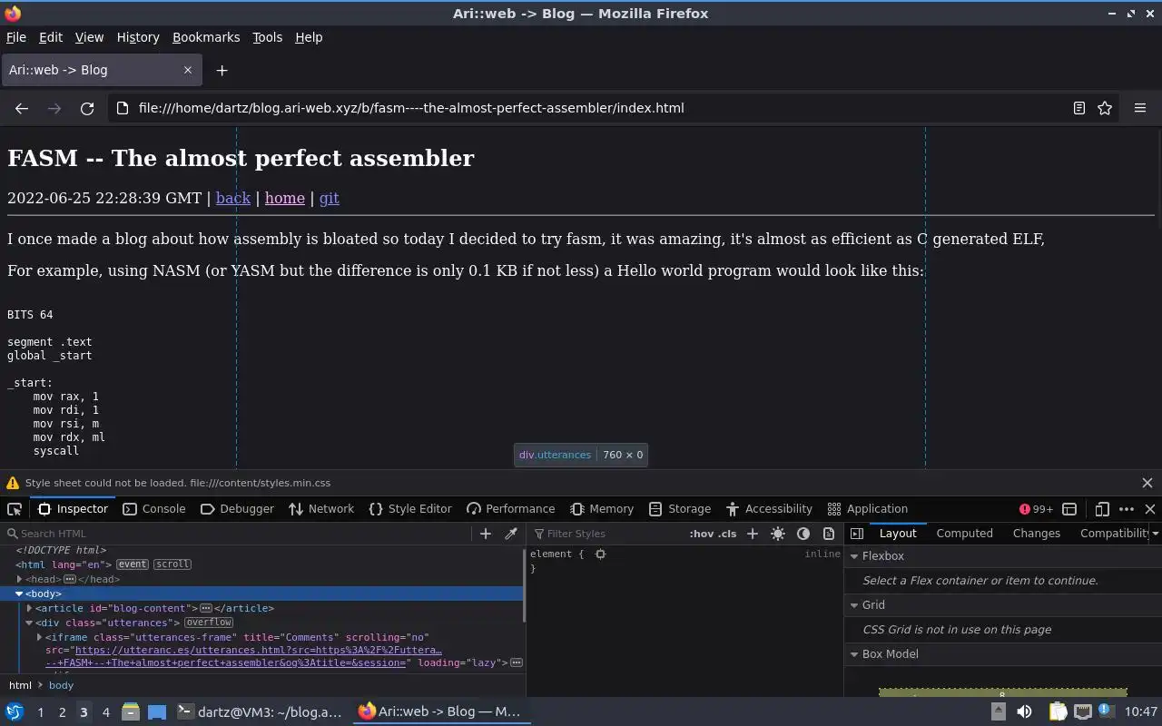Collapse the Grid section
This screenshot has width=1162, height=726.
tap(854, 605)
